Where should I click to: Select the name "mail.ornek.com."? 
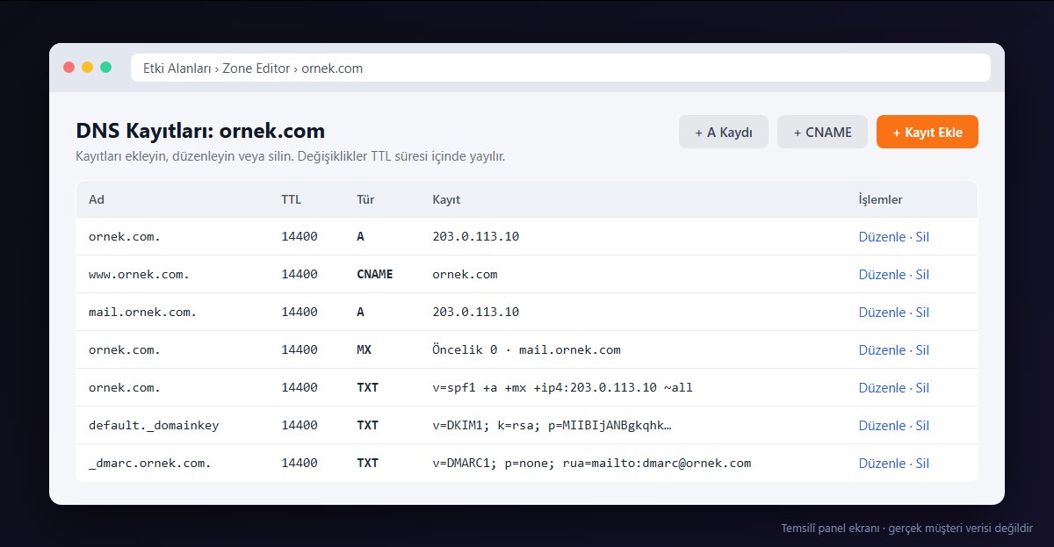coord(143,313)
